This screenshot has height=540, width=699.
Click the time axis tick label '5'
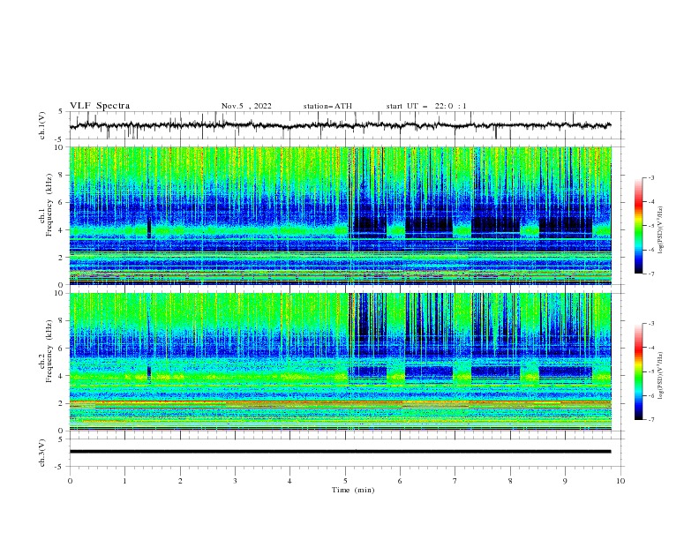click(x=345, y=481)
